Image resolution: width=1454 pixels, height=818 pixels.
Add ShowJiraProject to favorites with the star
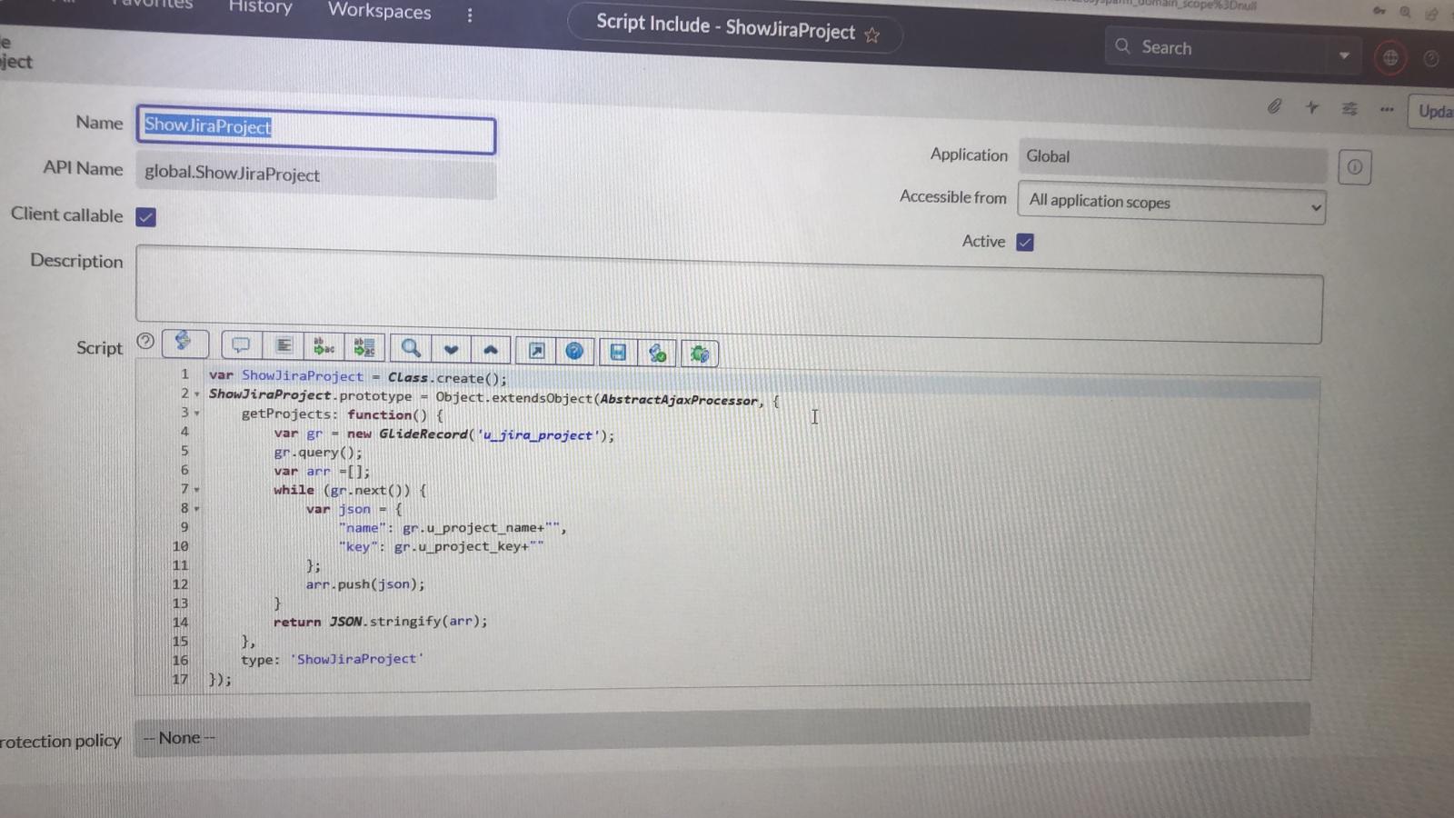pos(872,35)
